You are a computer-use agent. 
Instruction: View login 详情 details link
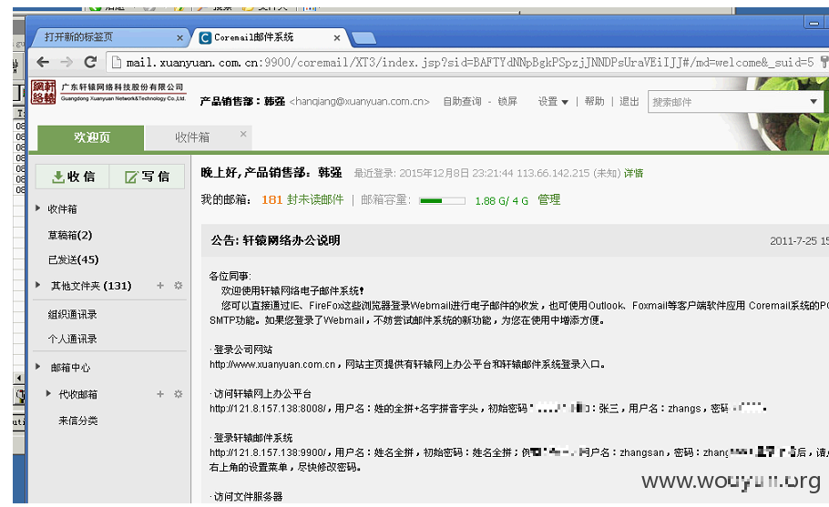[x=633, y=173]
